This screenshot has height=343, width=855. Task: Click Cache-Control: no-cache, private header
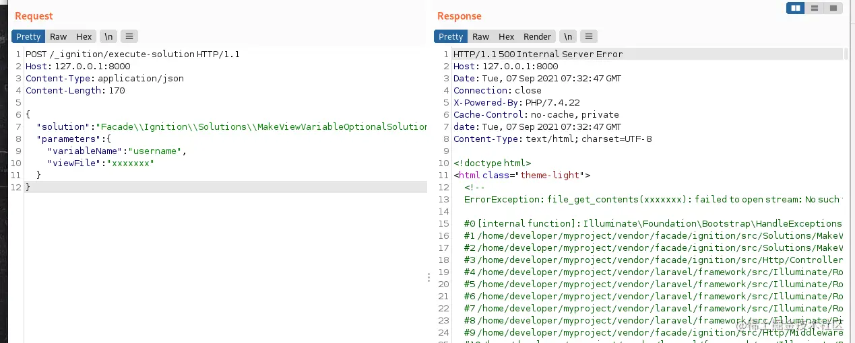(536, 115)
